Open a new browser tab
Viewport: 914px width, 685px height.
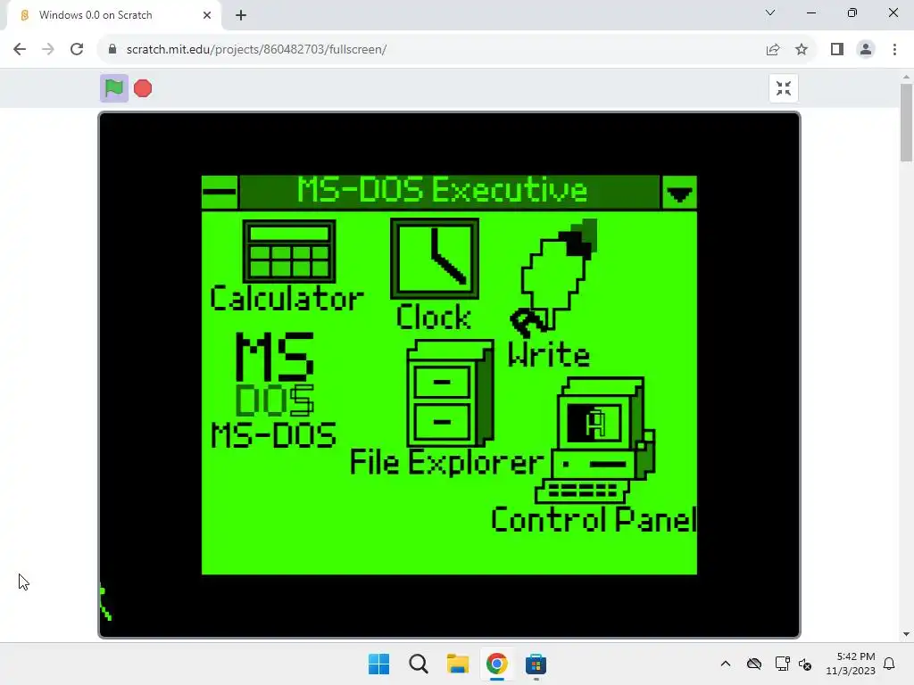(241, 15)
